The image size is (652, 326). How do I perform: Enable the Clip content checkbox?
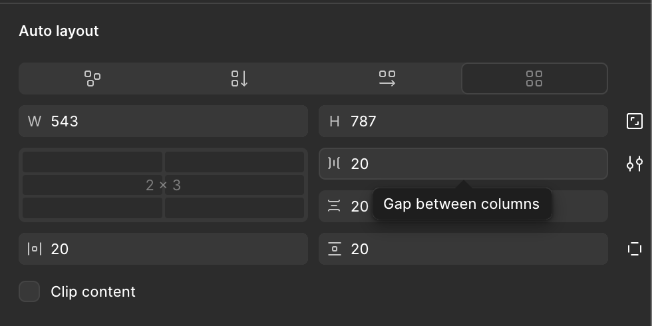coord(29,291)
